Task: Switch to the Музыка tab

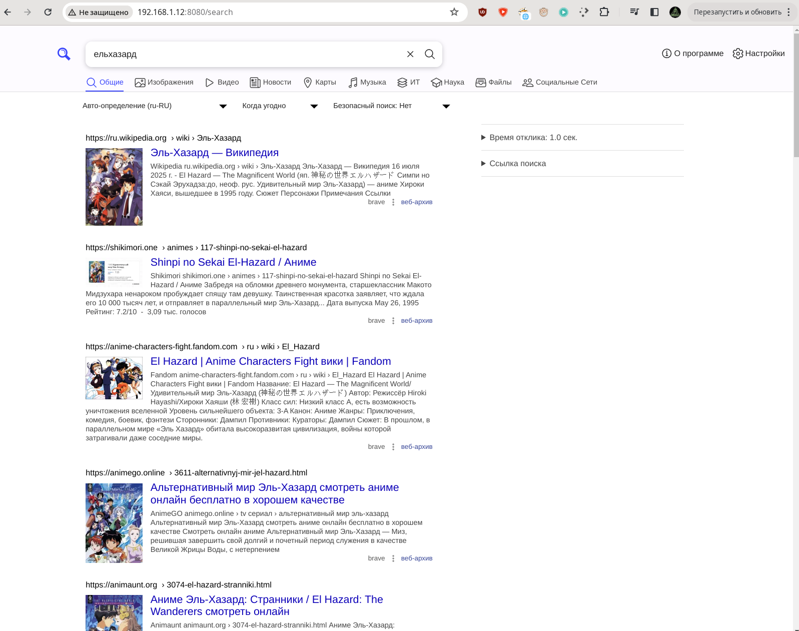Action: tap(367, 82)
